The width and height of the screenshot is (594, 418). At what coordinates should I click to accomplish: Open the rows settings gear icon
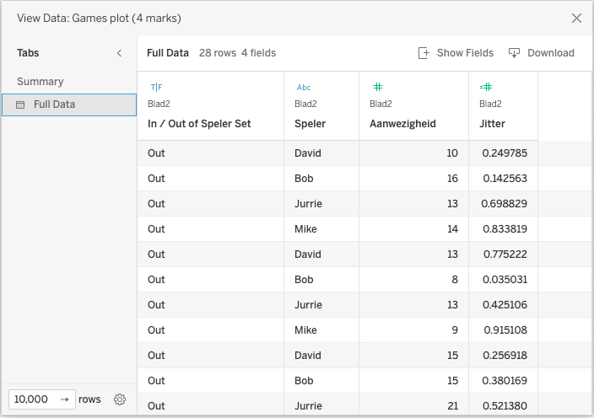coord(120,399)
